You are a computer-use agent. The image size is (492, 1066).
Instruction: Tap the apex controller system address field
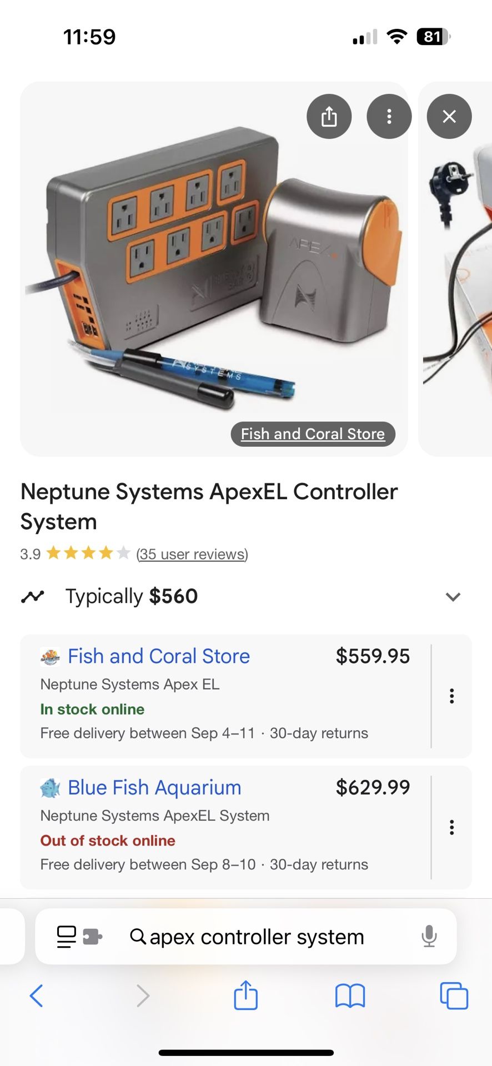[x=257, y=937]
